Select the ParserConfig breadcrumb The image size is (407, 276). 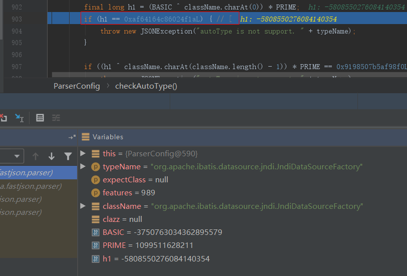click(77, 86)
